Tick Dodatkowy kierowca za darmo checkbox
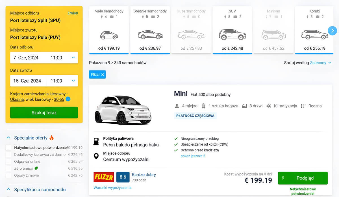Viewport: 339px width, 197px height. coord(8,154)
